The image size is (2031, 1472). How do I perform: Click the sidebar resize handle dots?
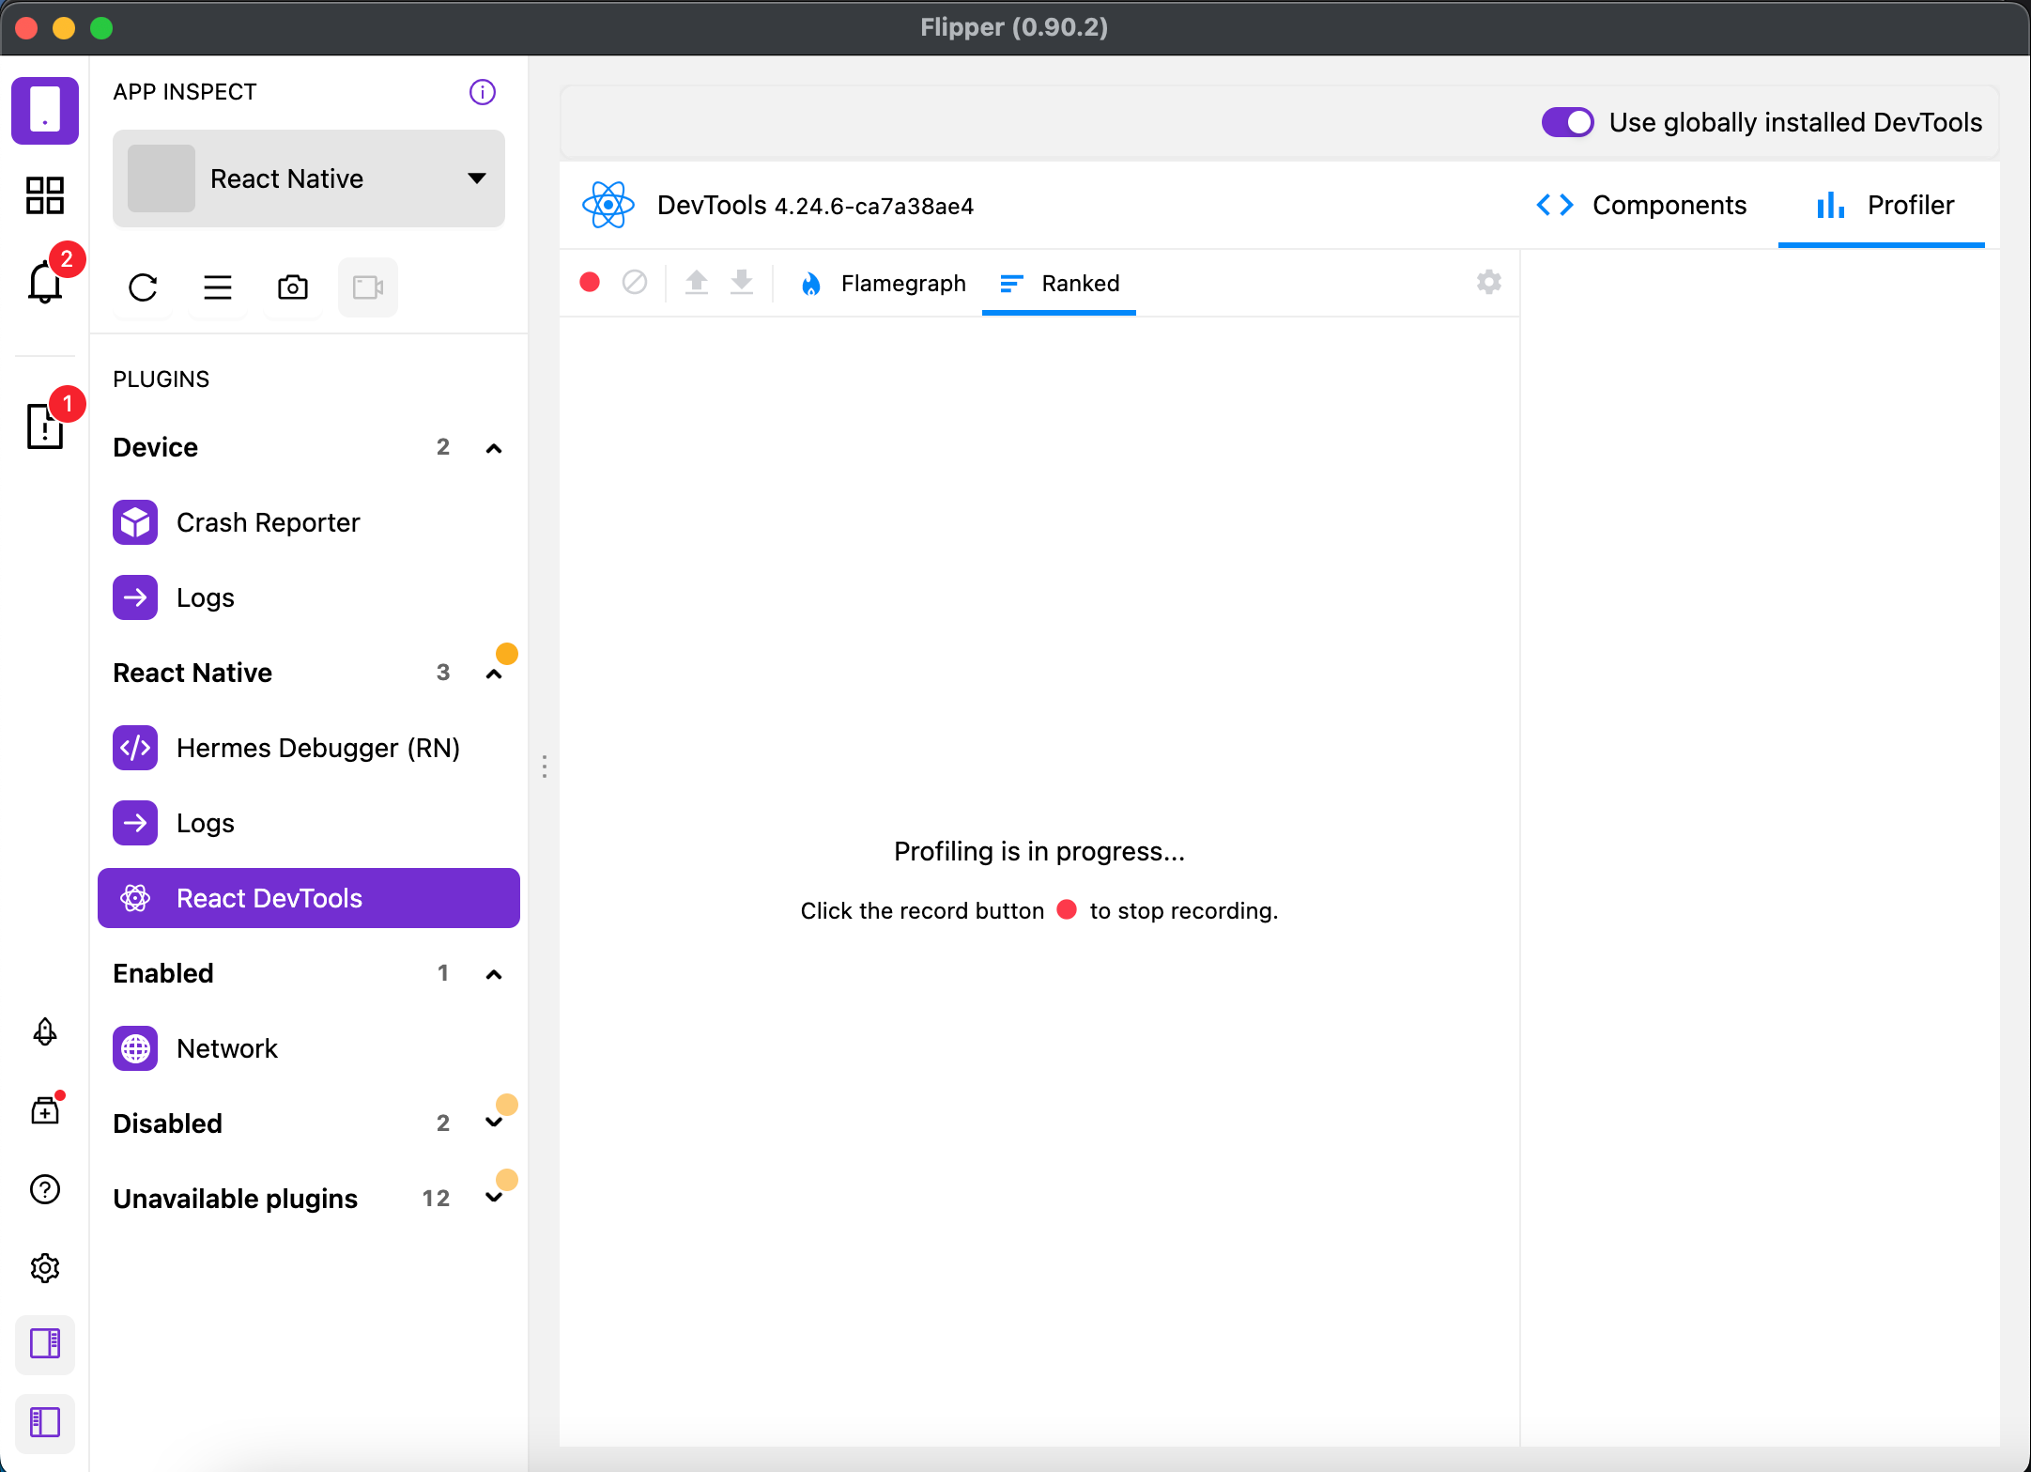click(x=545, y=767)
